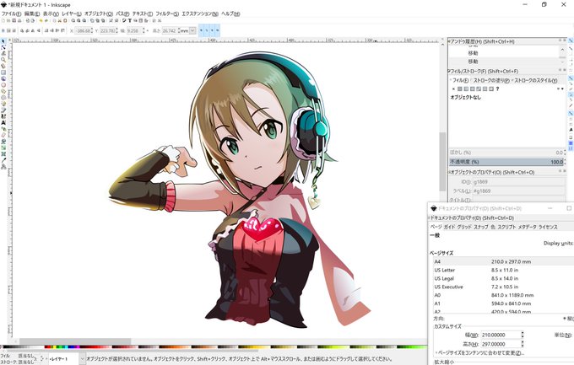This screenshot has height=365, width=574.
Task: Open the フィルター(S) menu
Action: coord(167,13)
